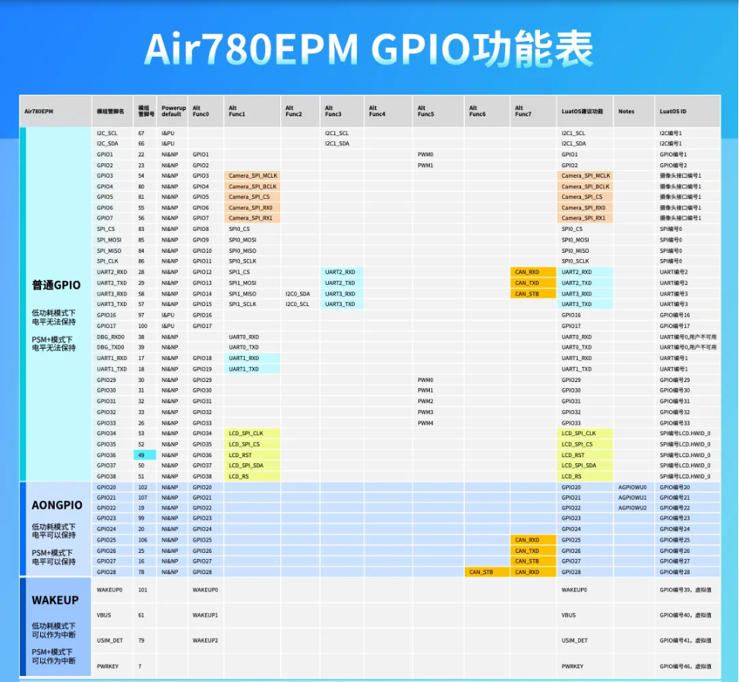739x682 pixels.
Task: Click the title "Air780EPM GPIO功能表"
Action: 369,49
